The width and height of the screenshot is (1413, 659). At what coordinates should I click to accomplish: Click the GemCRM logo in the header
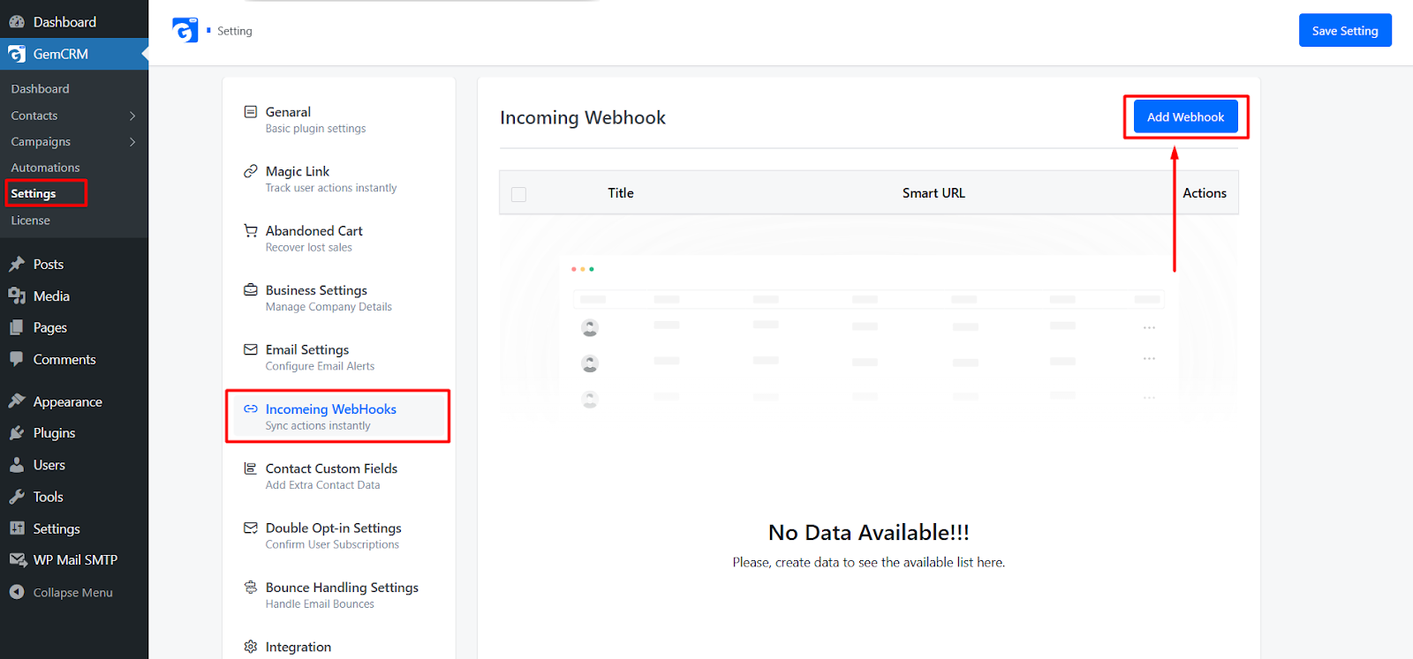[x=185, y=30]
